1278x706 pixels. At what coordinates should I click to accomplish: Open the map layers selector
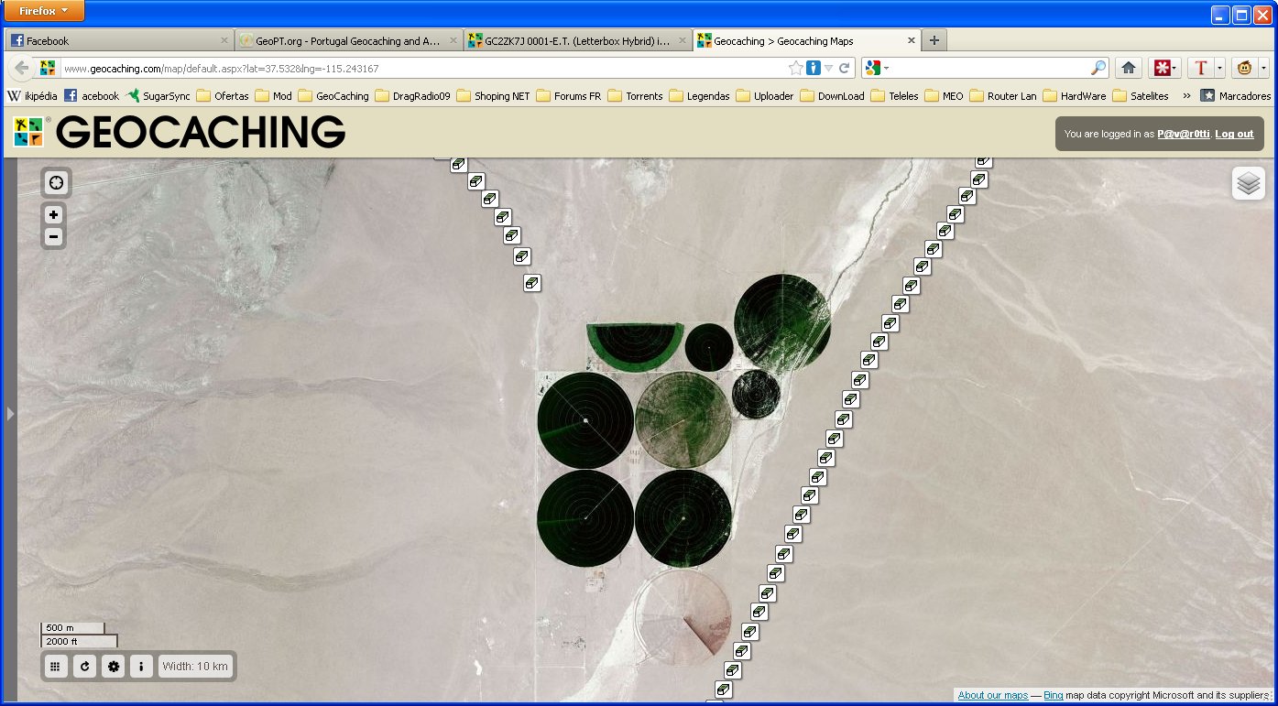(x=1248, y=183)
